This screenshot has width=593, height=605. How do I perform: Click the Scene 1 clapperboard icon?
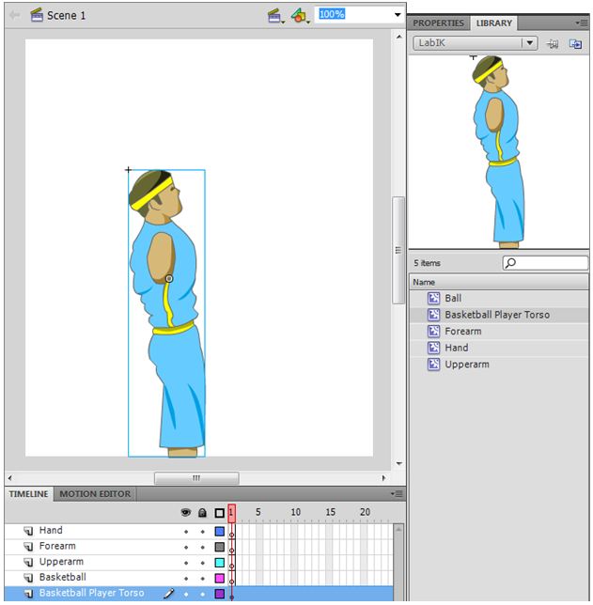(37, 15)
